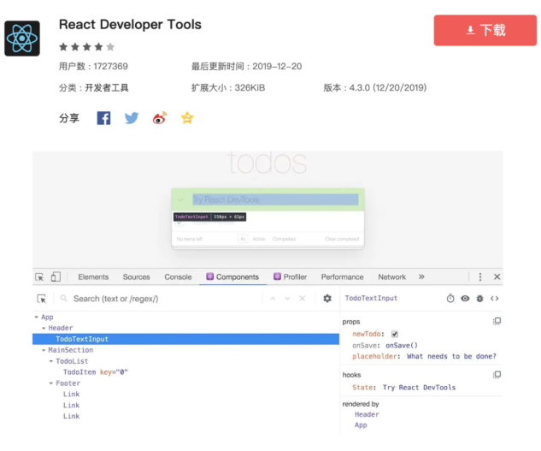This screenshot has width=541, height=451.
Task: Click the placeholder value What needs to be done?
Action: (451, 356)
